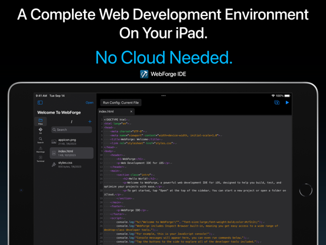Click the 'Welcome To WebForge' title
The image size is (326, 245).
click(x=59, y=112)
